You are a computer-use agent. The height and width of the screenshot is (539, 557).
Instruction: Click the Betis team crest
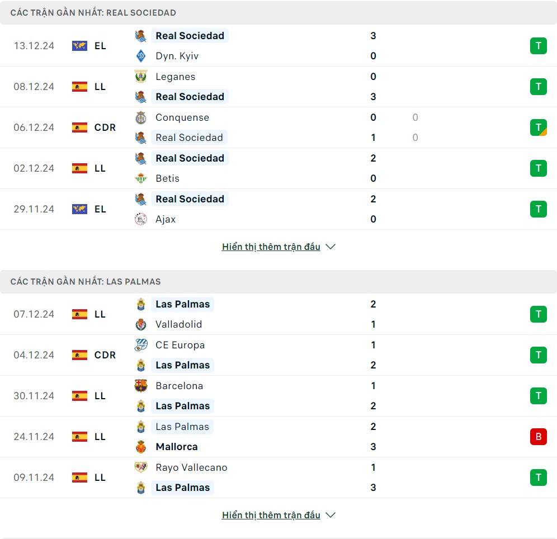140,178
